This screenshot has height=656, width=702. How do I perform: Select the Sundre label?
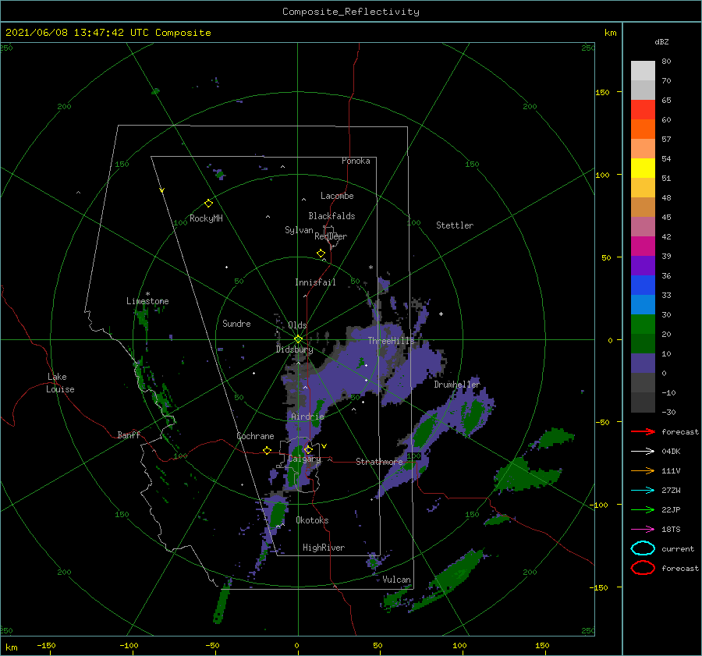(236, 323)
